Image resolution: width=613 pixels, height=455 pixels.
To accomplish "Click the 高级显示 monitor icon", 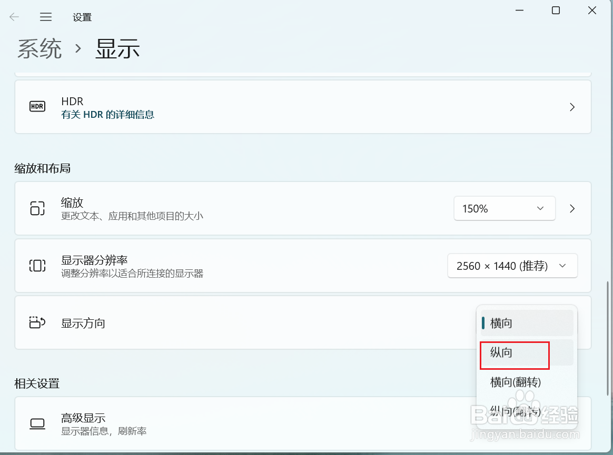I will tap(37, 423).
